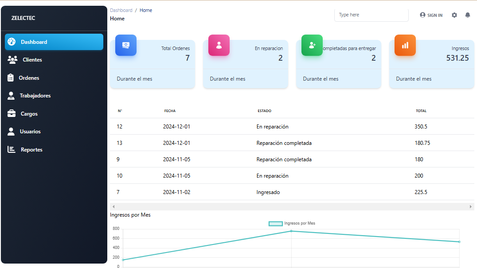Select Usuarios in the sidebar
The image size is (477, 268).
click(54, 132)
